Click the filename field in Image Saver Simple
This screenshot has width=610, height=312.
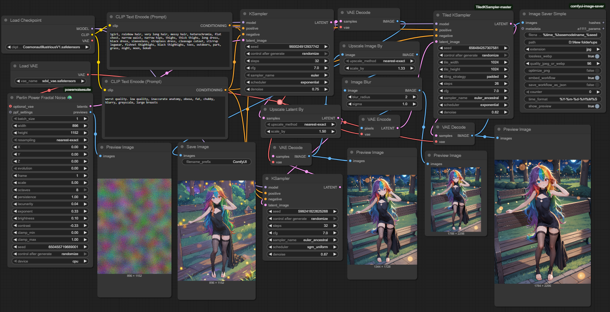coord(563,35)
